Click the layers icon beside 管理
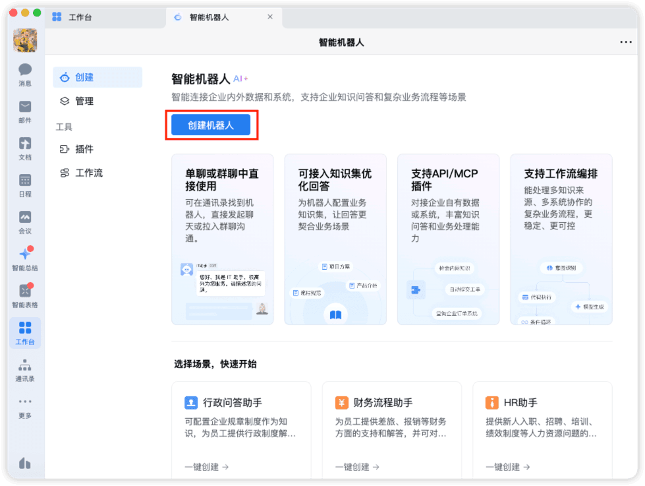 (65, 101)
